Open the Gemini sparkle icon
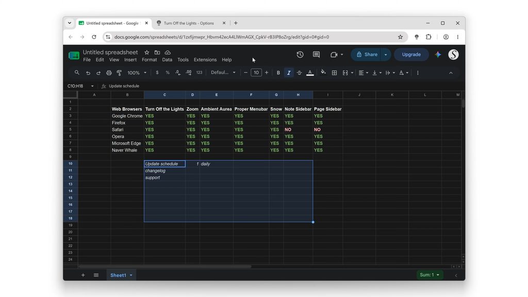Viewport: 528px width, 297px height. click(437, 55)
